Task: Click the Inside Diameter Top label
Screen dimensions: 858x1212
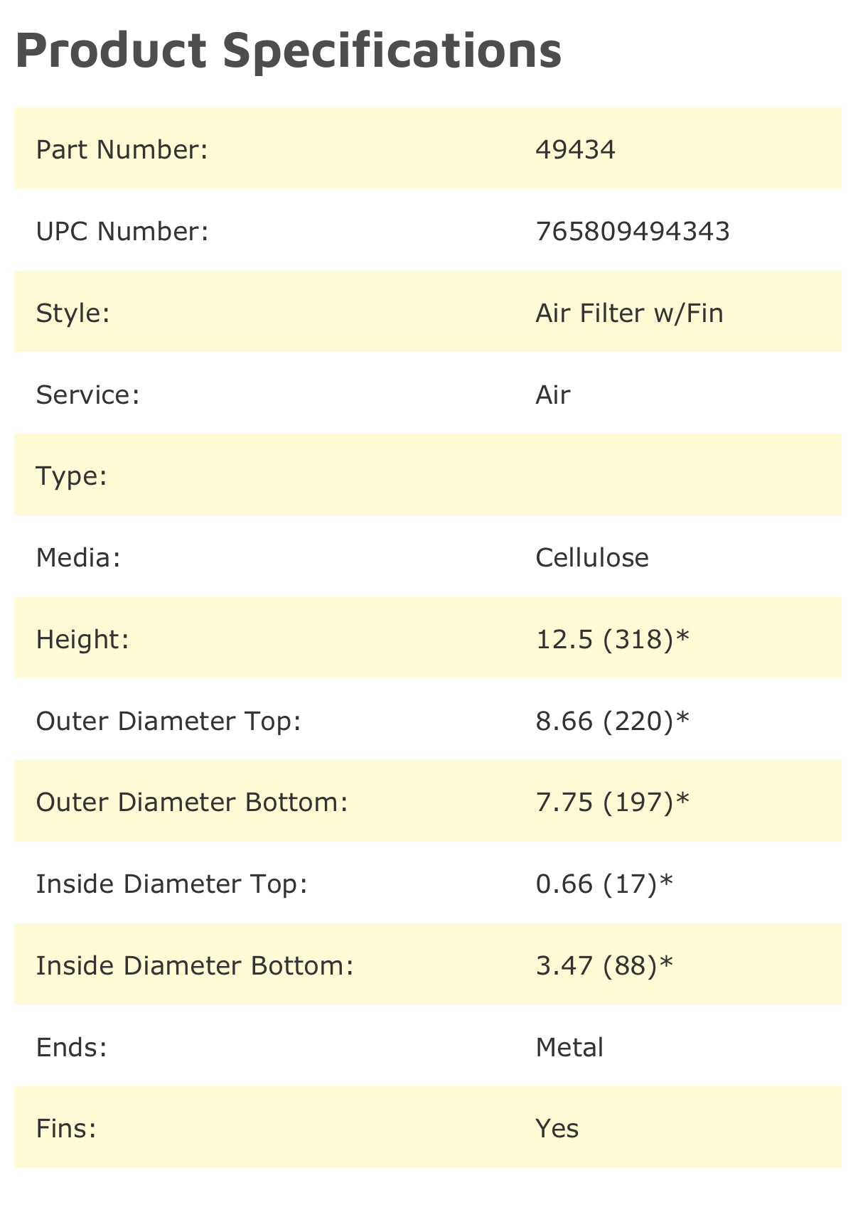Action: (x=171, y=884)
